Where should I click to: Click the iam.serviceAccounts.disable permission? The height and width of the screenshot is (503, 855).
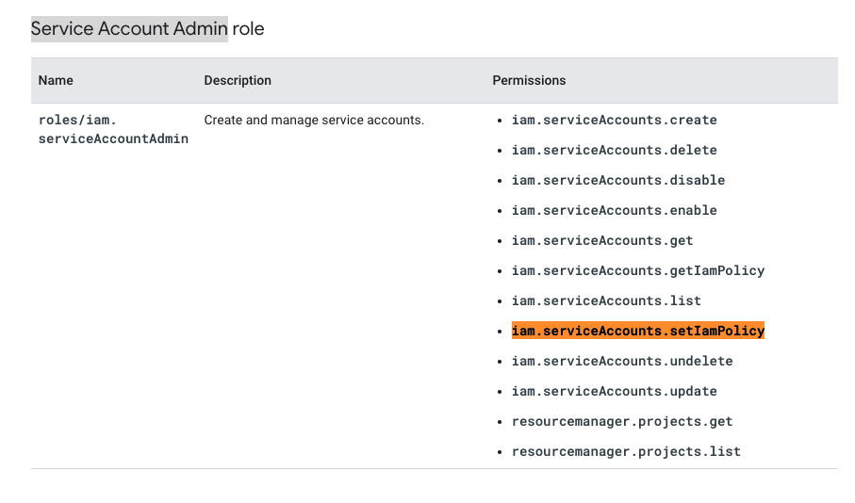tap(617, 181)
